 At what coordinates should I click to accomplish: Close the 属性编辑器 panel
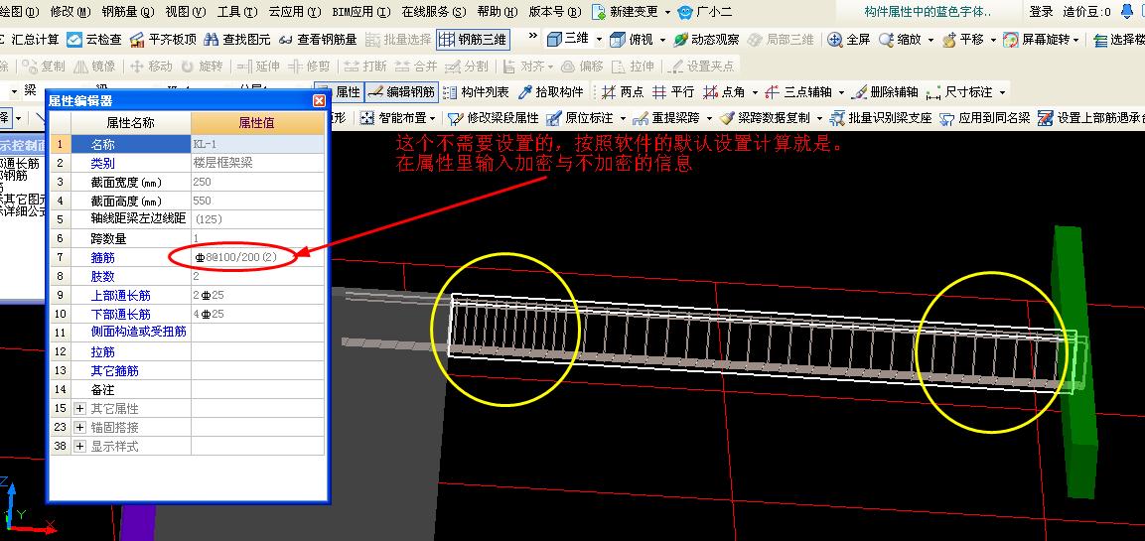[x=319, y=100]
